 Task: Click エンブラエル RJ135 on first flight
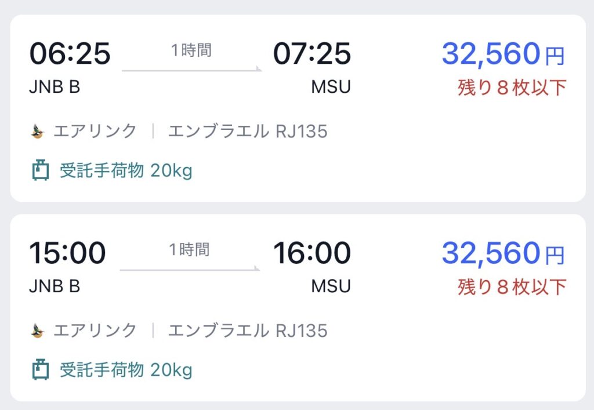248,132
